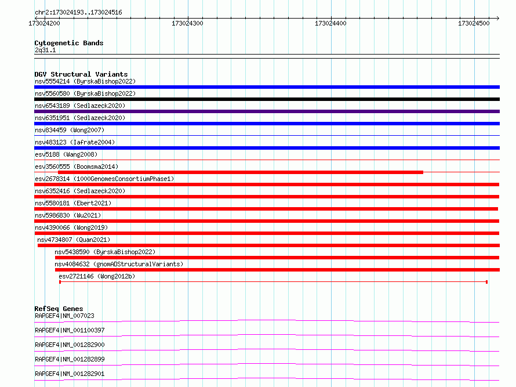Select RAPGEF4|NM_001282901 transcript label
The image size is (516, 387).
point(70,374)
